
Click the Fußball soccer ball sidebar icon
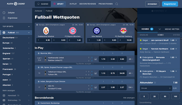point(4,32)
